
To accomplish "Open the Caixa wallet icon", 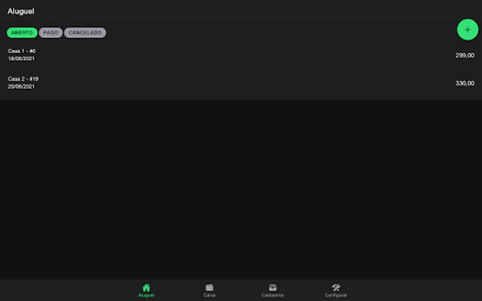I will click(x=210, y=288).
